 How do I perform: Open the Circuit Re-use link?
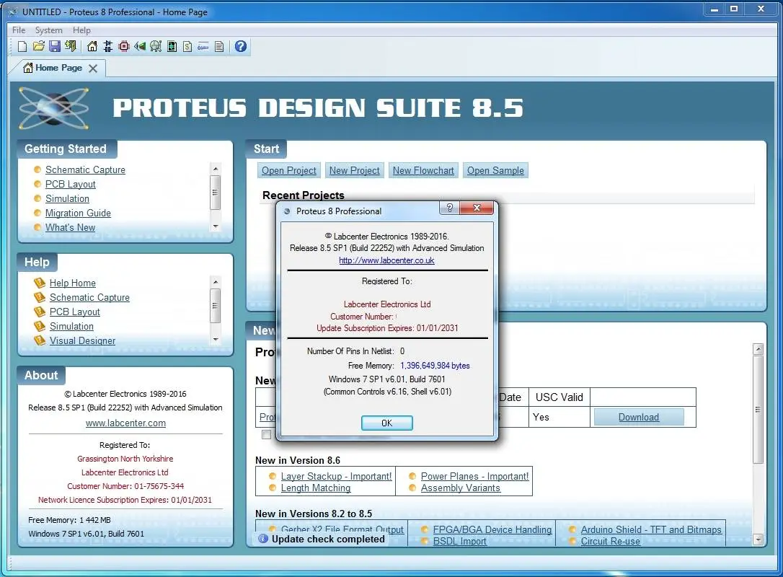tap(610, 542)
